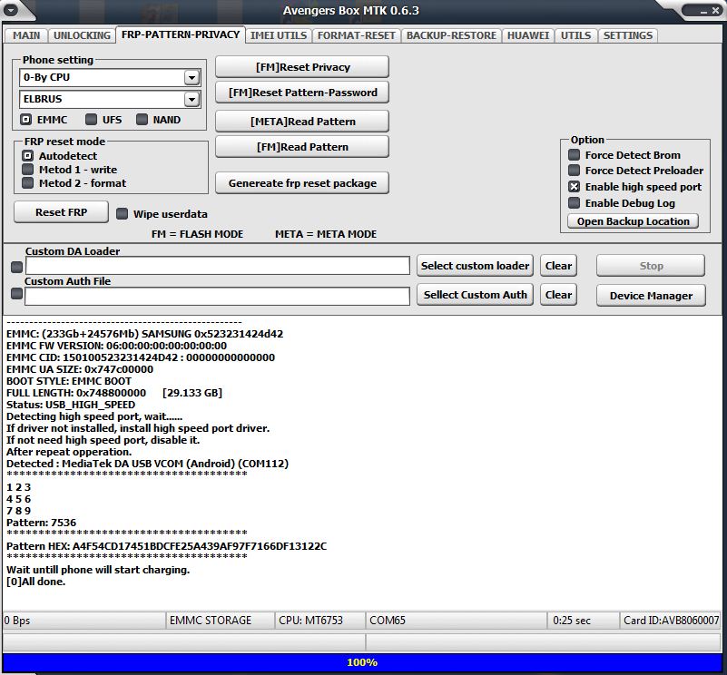The height and width of the screenshot is (675, 727).
Task: Click the EMMC CID log line
Action: (141, 357)
